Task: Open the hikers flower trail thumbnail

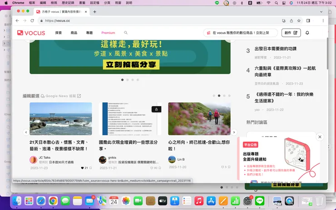Action: [x=199, y=119]
